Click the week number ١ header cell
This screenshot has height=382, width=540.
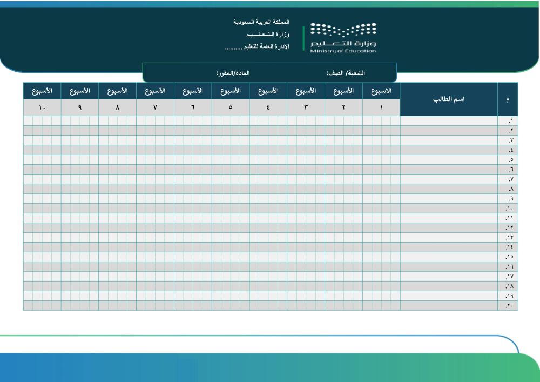pyautogui.click(x=381, y=108)
